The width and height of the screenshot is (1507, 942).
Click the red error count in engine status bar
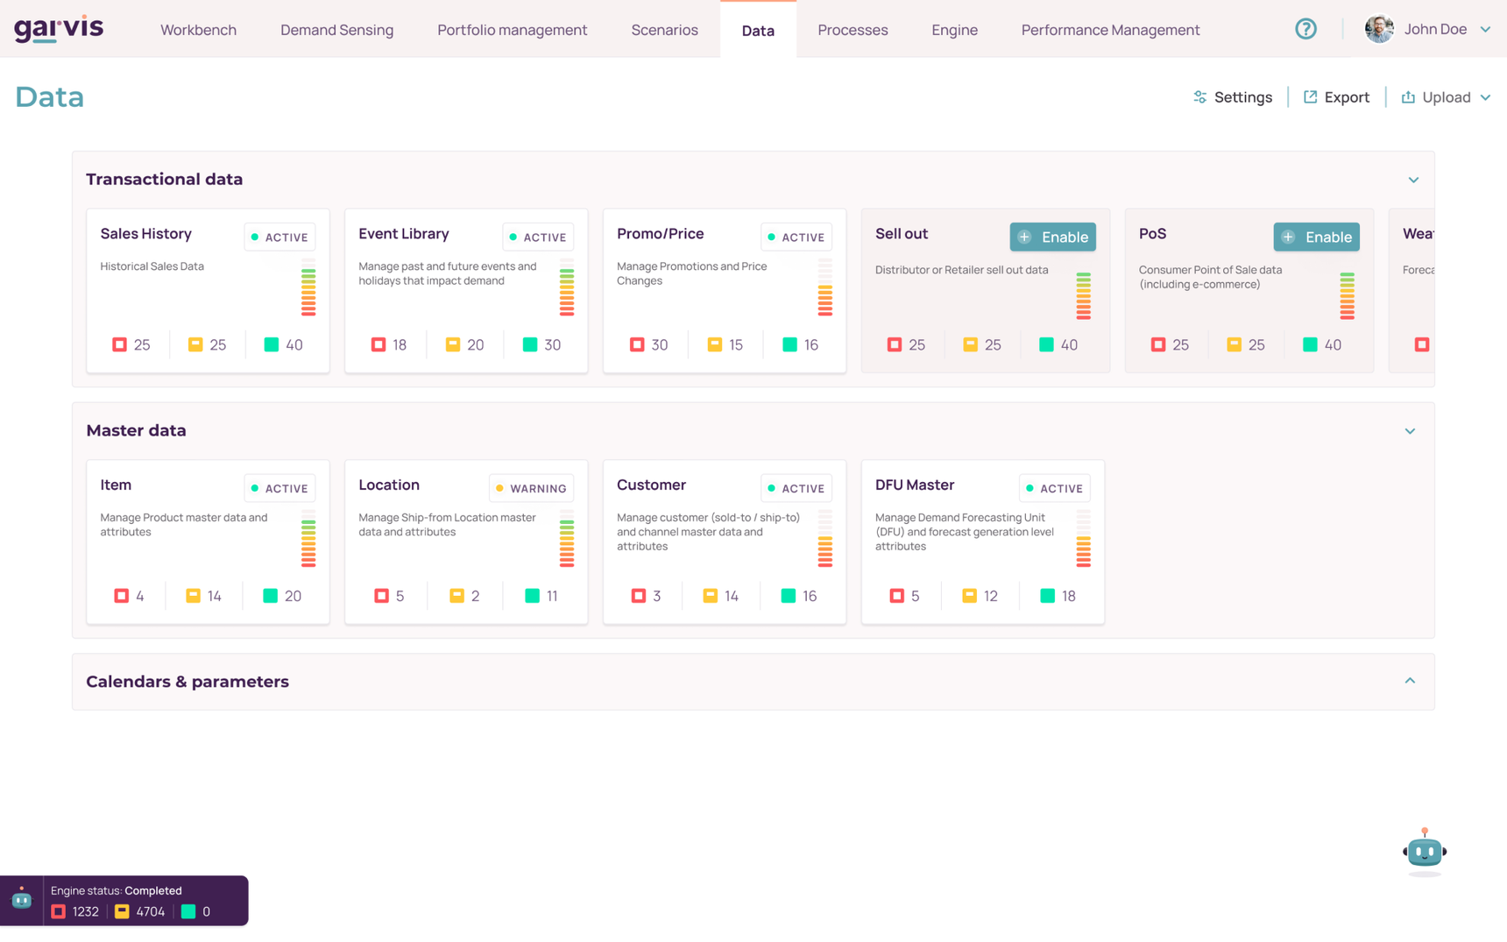[75, 911]
